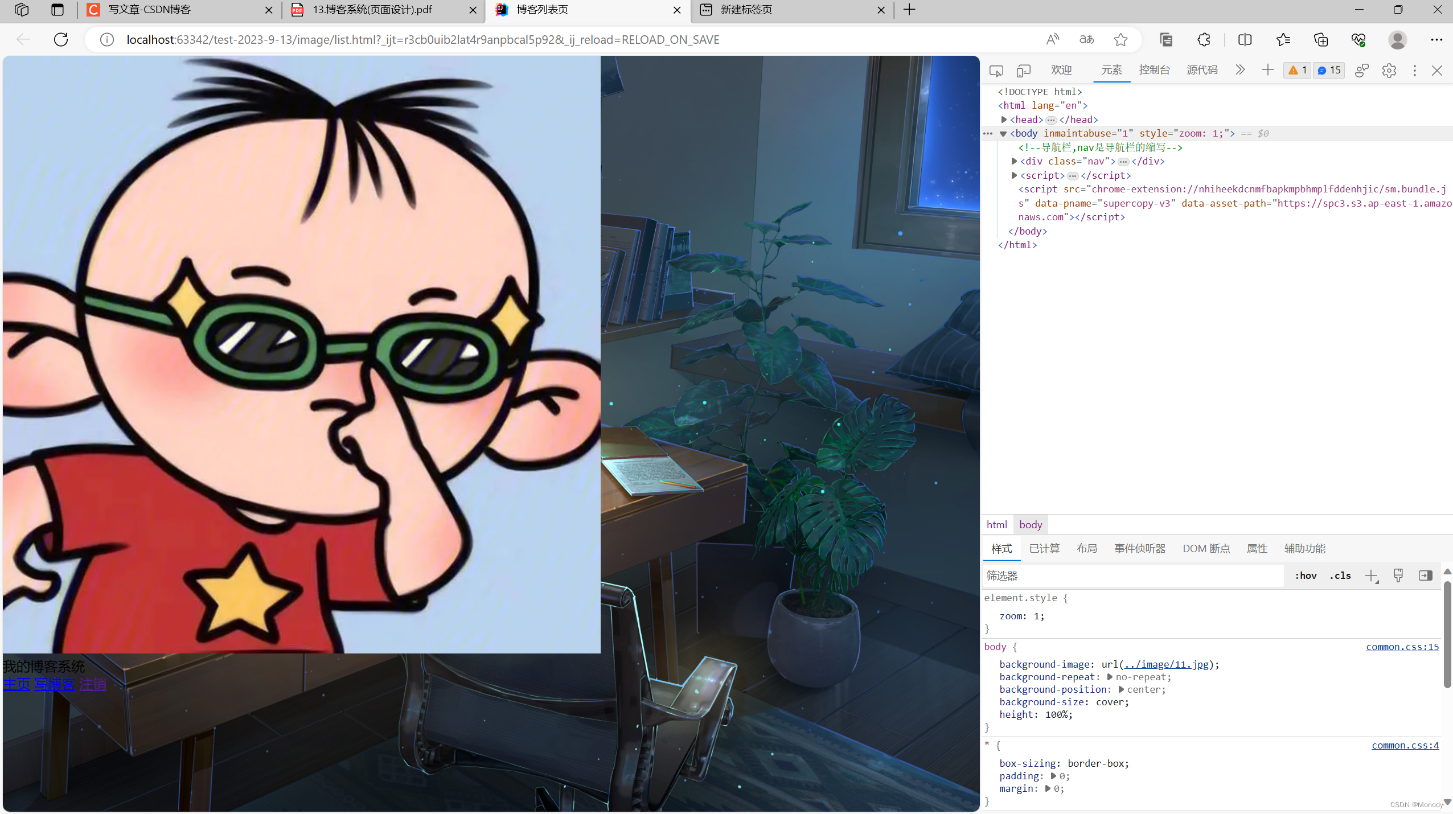Open the Favorites list icon
Screen dimensions: 1453x814
point(1283,39)
